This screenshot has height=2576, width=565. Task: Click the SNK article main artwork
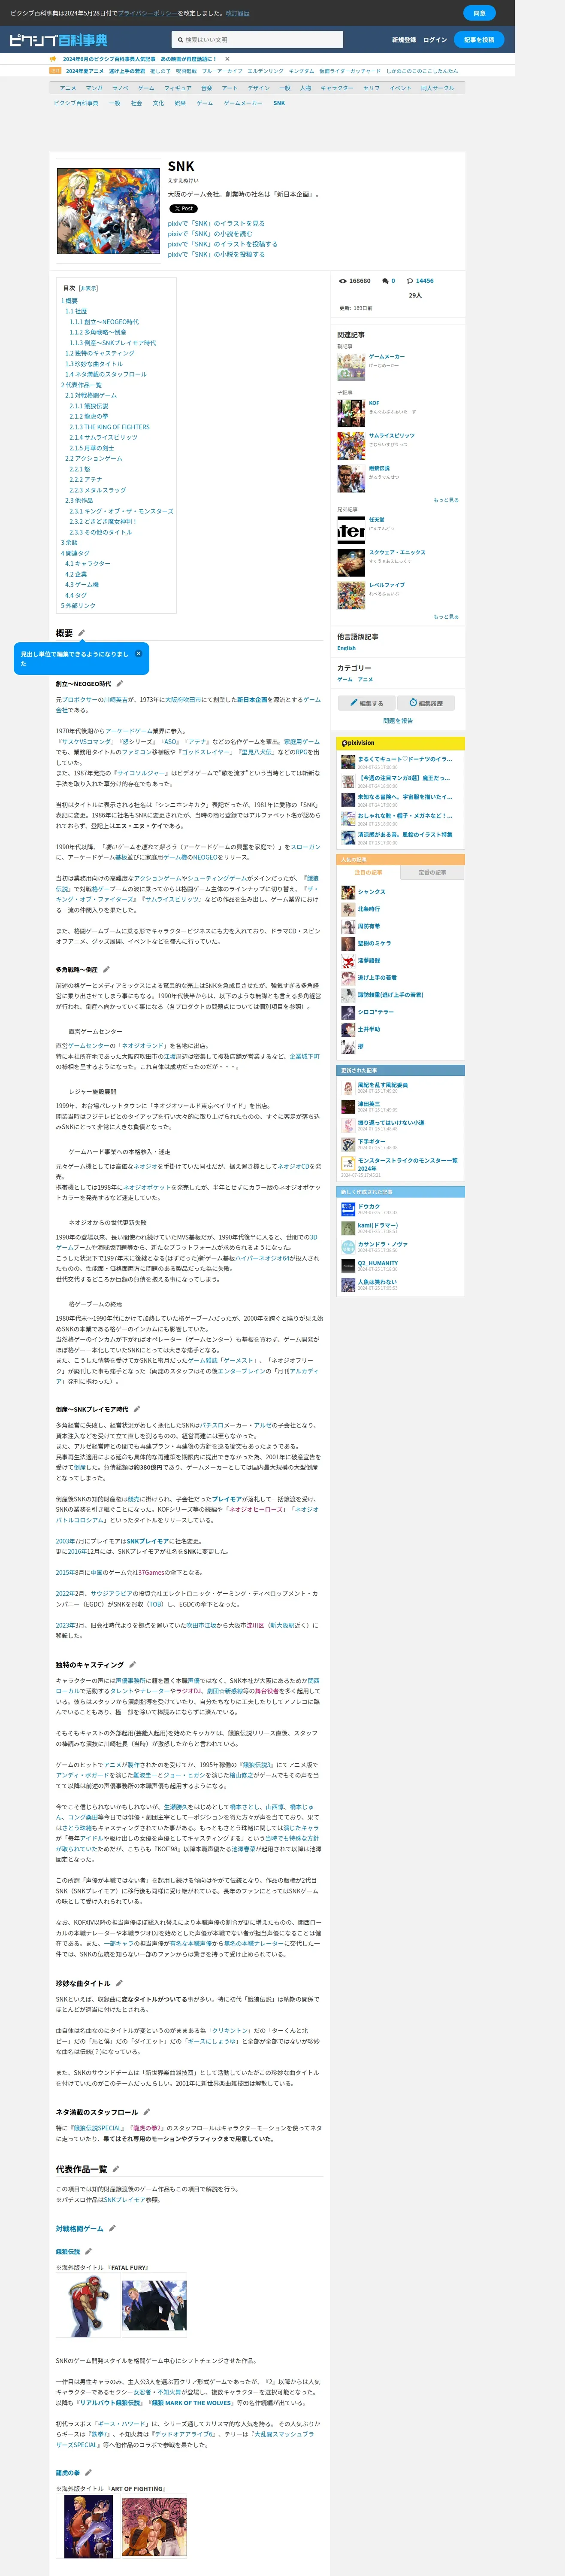[108, 210]
